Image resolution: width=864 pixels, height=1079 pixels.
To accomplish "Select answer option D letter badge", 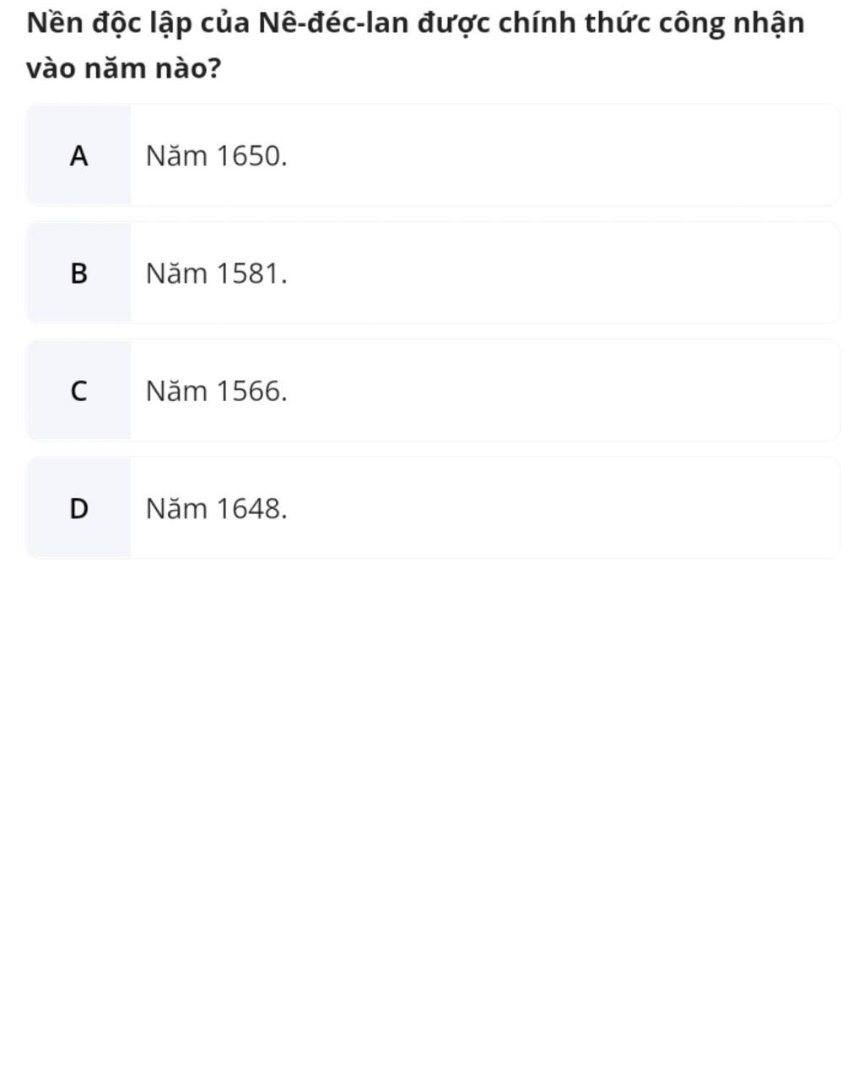I will [78, 508].
